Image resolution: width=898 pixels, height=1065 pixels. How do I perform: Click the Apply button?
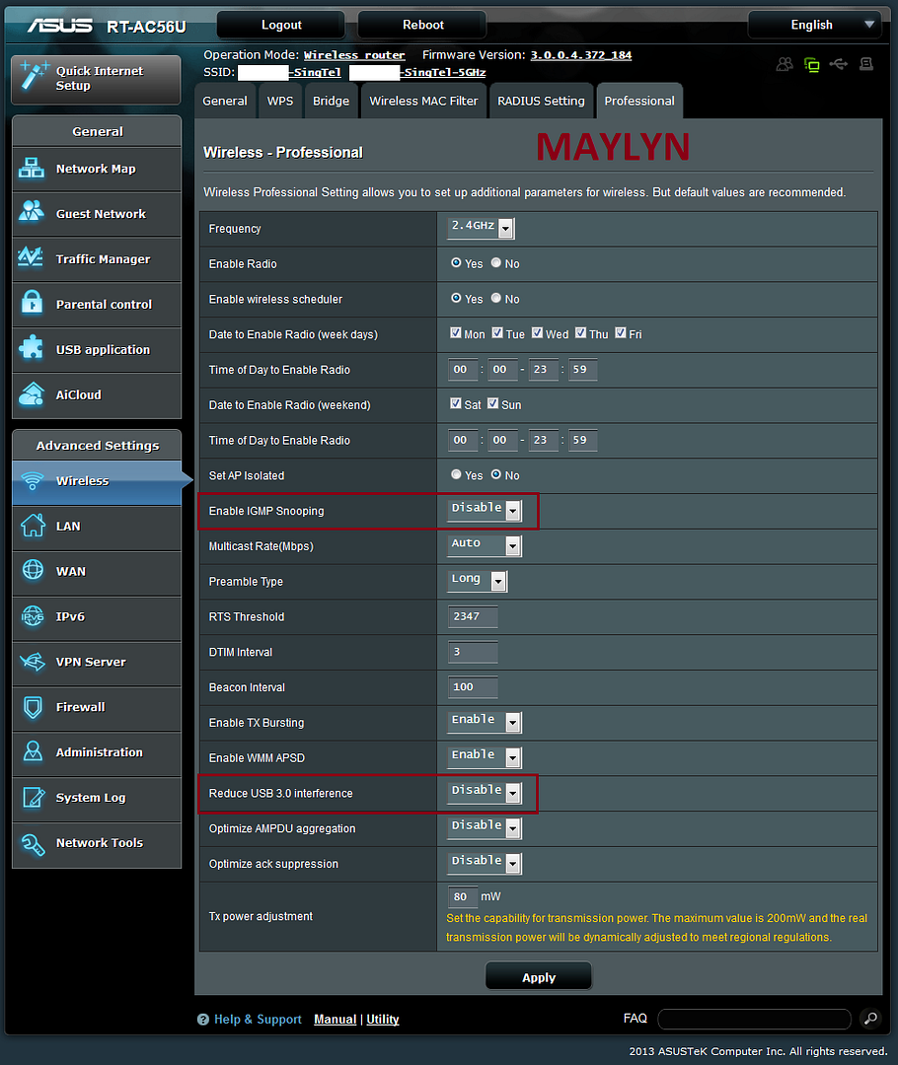(539, 977)
